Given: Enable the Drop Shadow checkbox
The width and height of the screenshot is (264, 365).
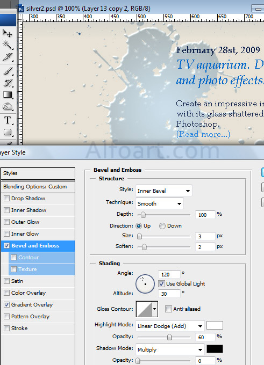Looking at the screenshot, I should tap(7, 198).
